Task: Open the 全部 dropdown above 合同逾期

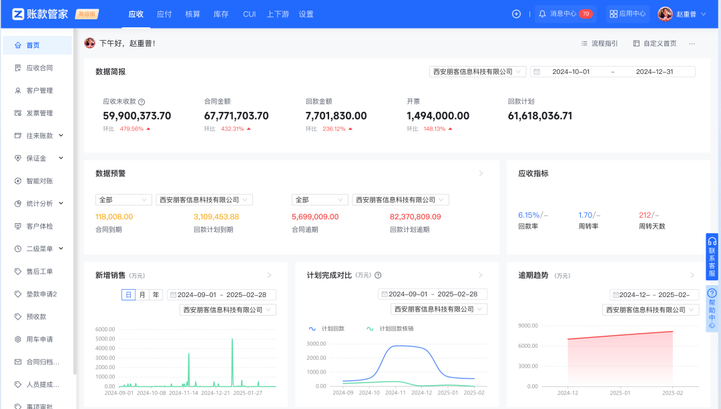Action: click(x=320, y=200)
